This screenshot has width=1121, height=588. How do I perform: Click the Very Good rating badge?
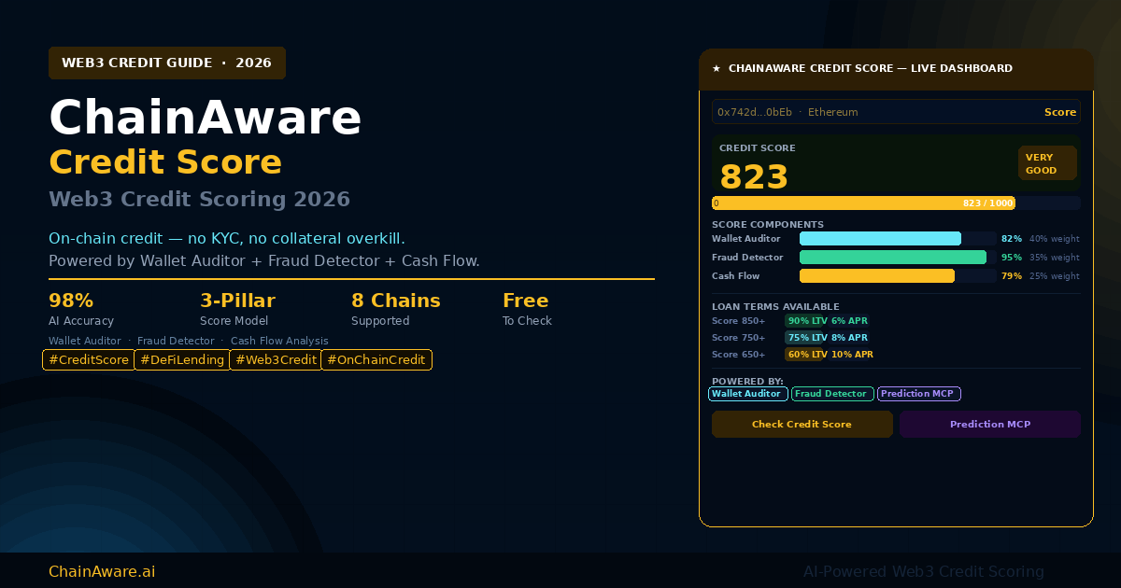[x=1046, y=163]
